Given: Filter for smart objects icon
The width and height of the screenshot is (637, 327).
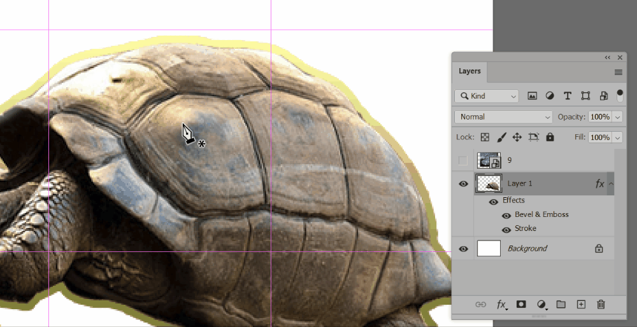Looking at the screenshot, I should tap(604, 96).
